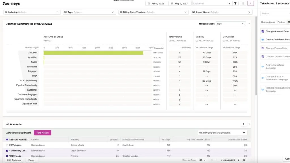Open the Load Filter dropdown
Image resolution: width=290 pixels, height=163 pixels.
click(212, 3)
